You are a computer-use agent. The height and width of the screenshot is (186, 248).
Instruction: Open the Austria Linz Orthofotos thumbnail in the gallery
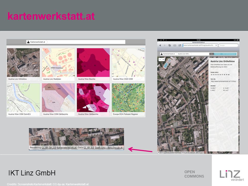pos(23,65)
